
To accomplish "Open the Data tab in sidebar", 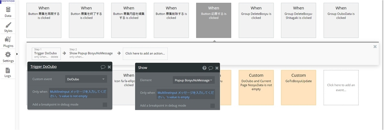I will 8,12.
